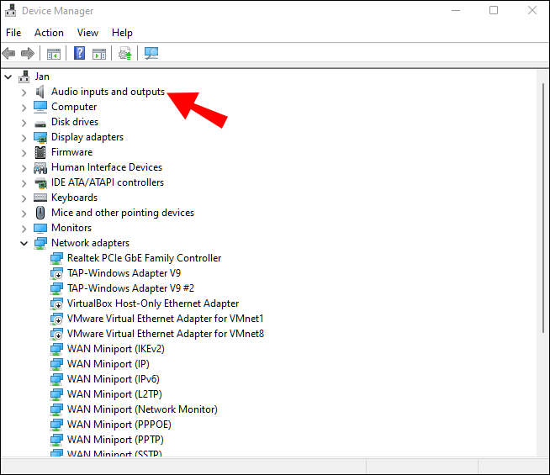
Task: Select WAN Miniport (L2TP)
Action: pyautogui.click(x=114, y=394)
